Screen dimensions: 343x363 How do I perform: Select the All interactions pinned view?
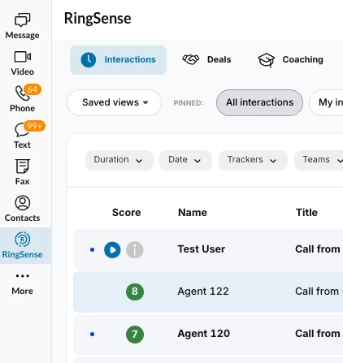click(259, 102)
